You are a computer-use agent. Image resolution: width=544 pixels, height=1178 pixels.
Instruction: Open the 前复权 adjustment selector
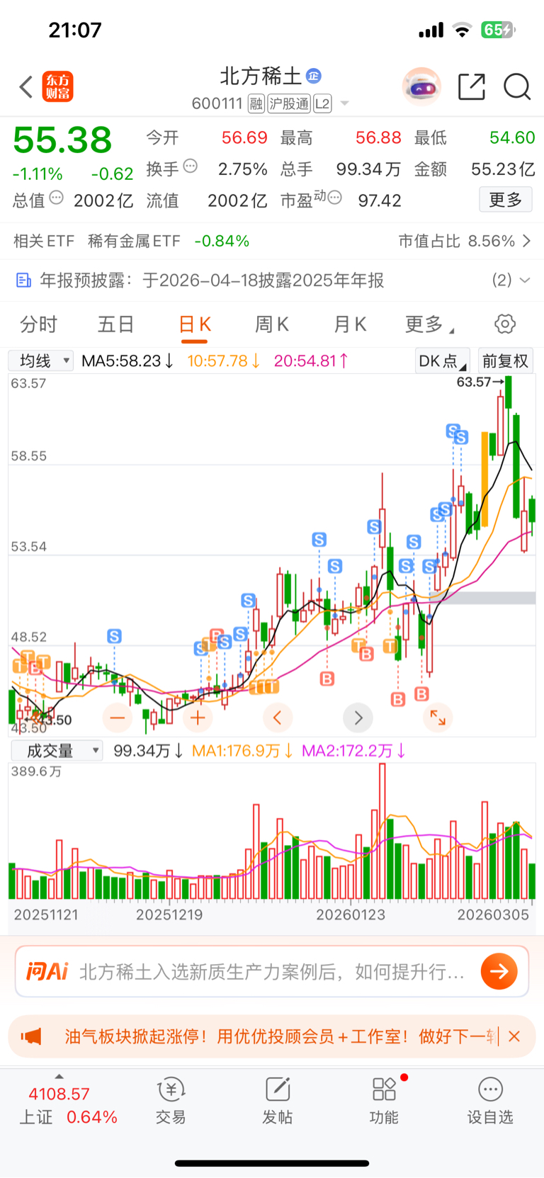506,361
